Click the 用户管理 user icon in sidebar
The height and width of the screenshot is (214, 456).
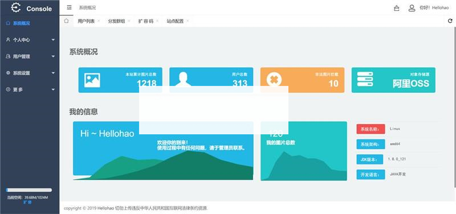click(x=8, y=56)
